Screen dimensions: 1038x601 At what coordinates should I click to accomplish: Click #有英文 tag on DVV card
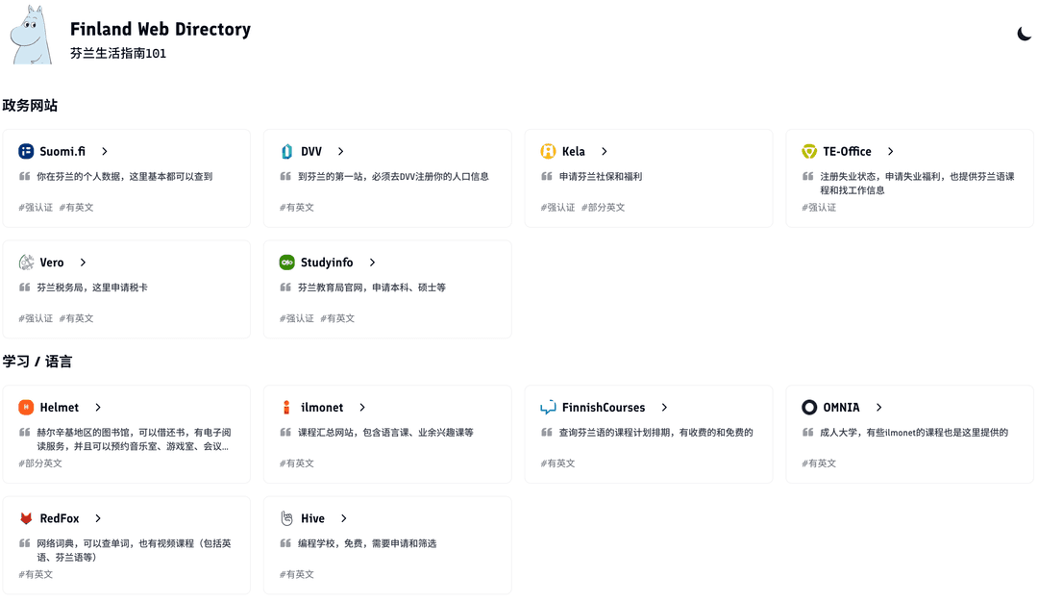(297, 208)
